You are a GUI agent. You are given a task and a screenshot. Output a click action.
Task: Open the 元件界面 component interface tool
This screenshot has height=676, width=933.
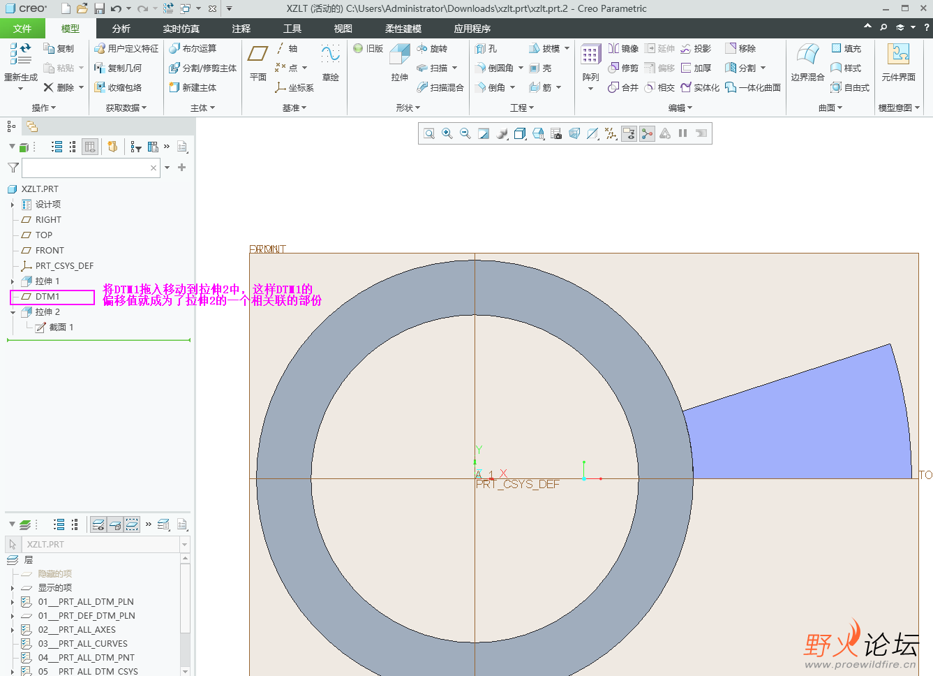pyautogui.click(x=898, y=62)
